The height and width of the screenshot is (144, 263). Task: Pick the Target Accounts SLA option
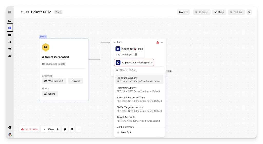[x=139, y=119]
